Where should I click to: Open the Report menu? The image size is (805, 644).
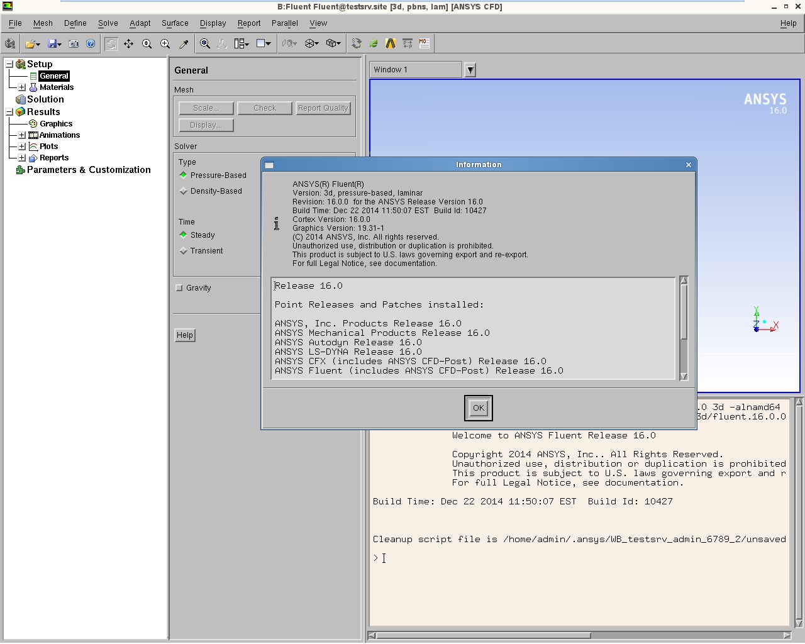click(x=249, y=23)
